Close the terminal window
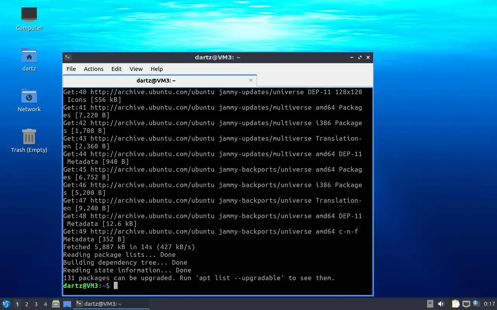The image size is (497, 310). 368,57
